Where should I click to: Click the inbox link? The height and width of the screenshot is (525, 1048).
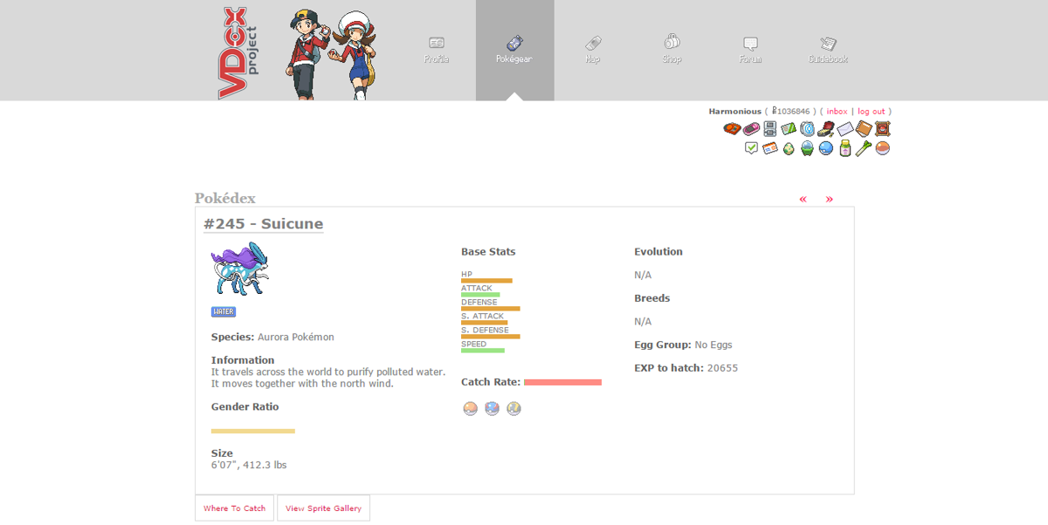(837, 112)
